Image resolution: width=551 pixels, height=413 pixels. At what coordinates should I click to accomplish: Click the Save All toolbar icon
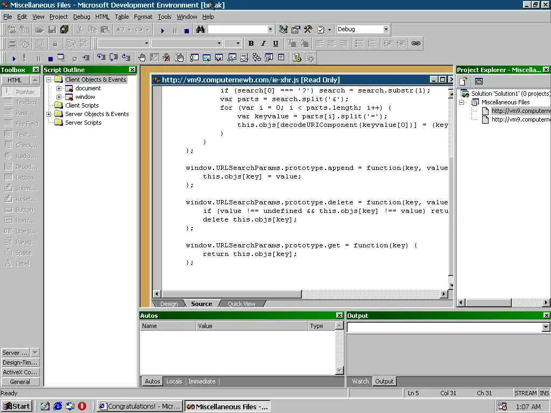[x=64, y=30]
